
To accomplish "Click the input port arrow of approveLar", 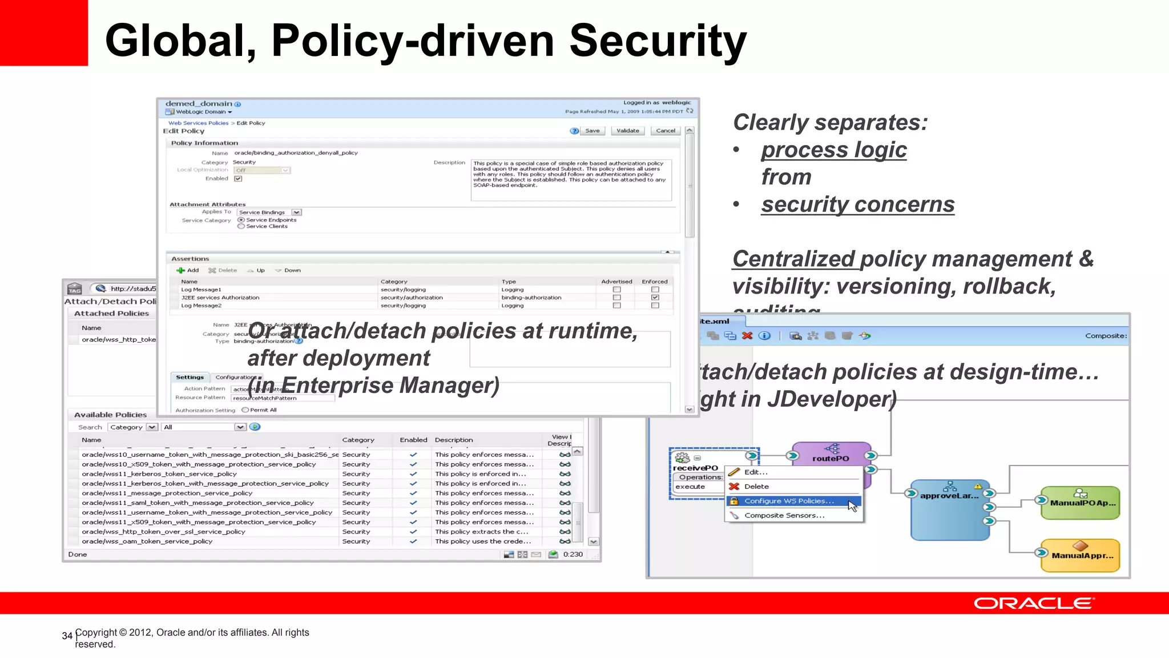I will (912, 493).
